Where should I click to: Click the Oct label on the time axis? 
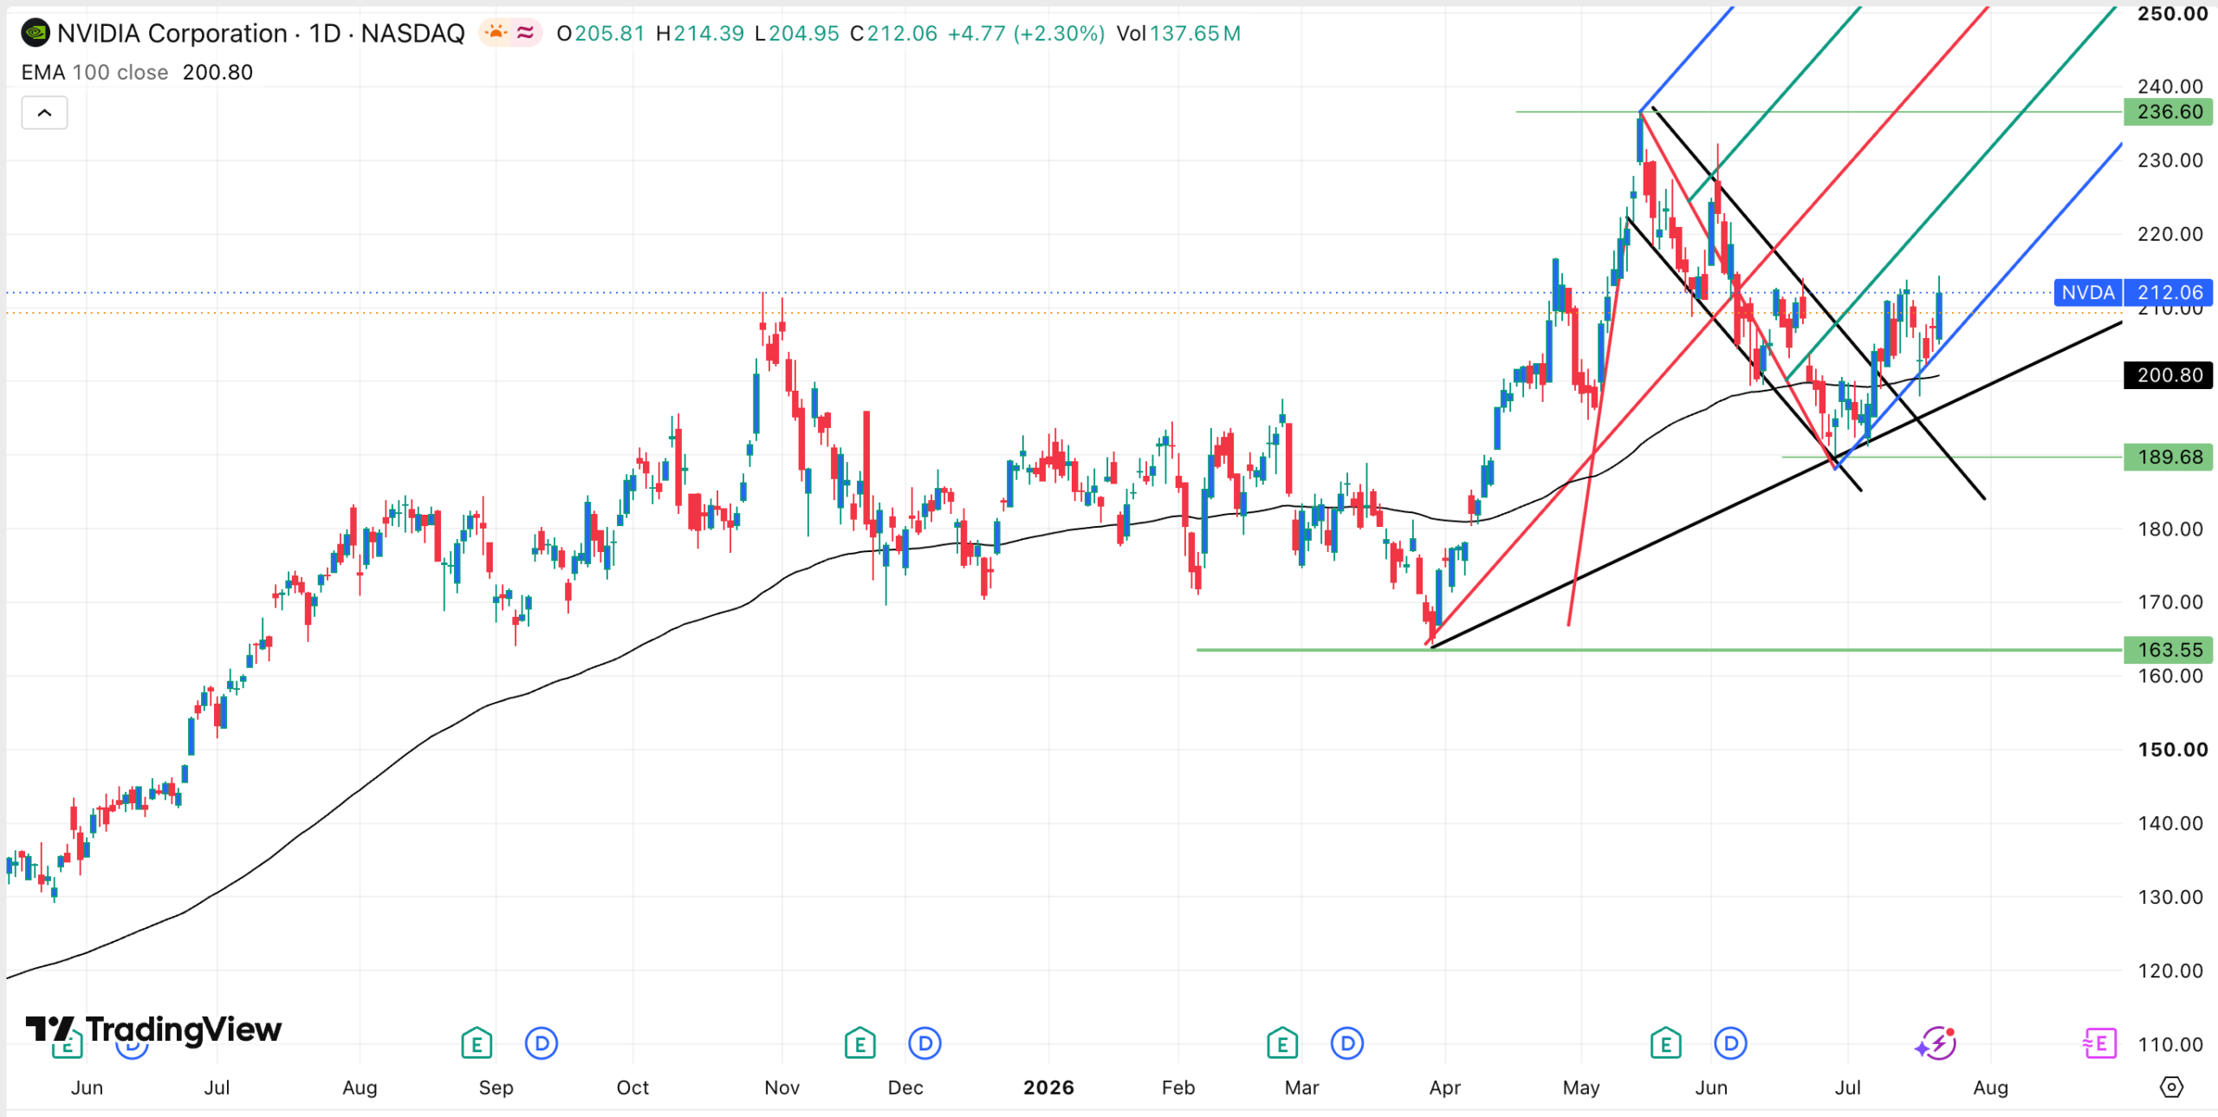632,1088
